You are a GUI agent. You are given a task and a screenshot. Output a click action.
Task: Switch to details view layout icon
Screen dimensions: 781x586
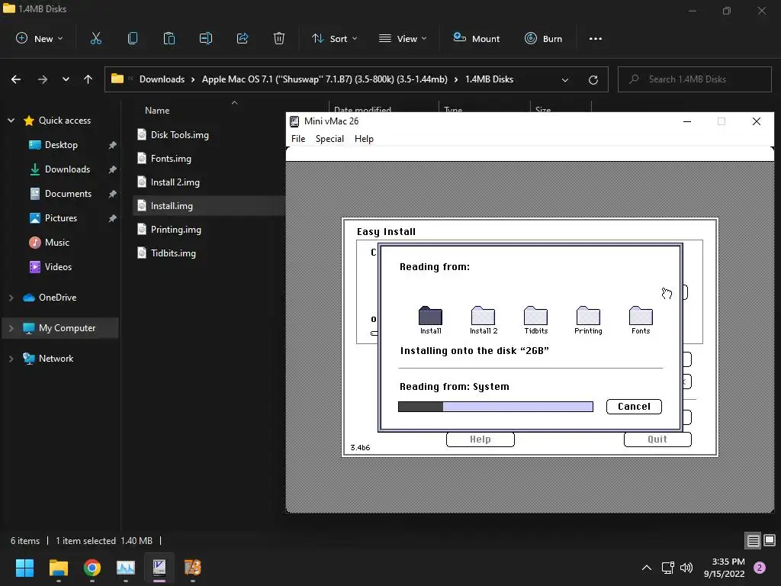pyautogui.click(x=753, y=540)
